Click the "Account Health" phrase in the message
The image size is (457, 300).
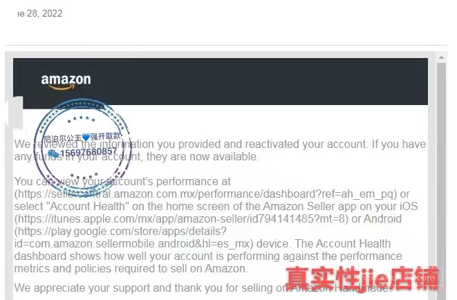pyautogui.click(x=87, y=206)
